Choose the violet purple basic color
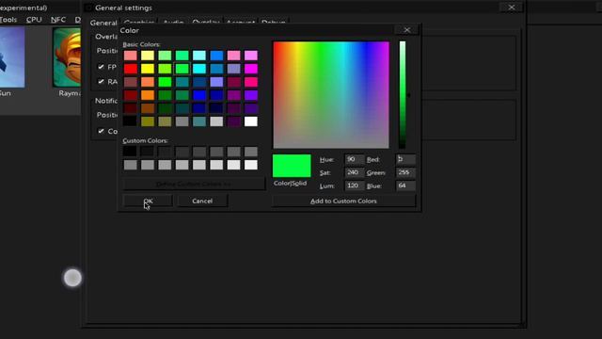The width and height of the screenshot is (602, 339). pyautogui.click(x=251, y=95)
